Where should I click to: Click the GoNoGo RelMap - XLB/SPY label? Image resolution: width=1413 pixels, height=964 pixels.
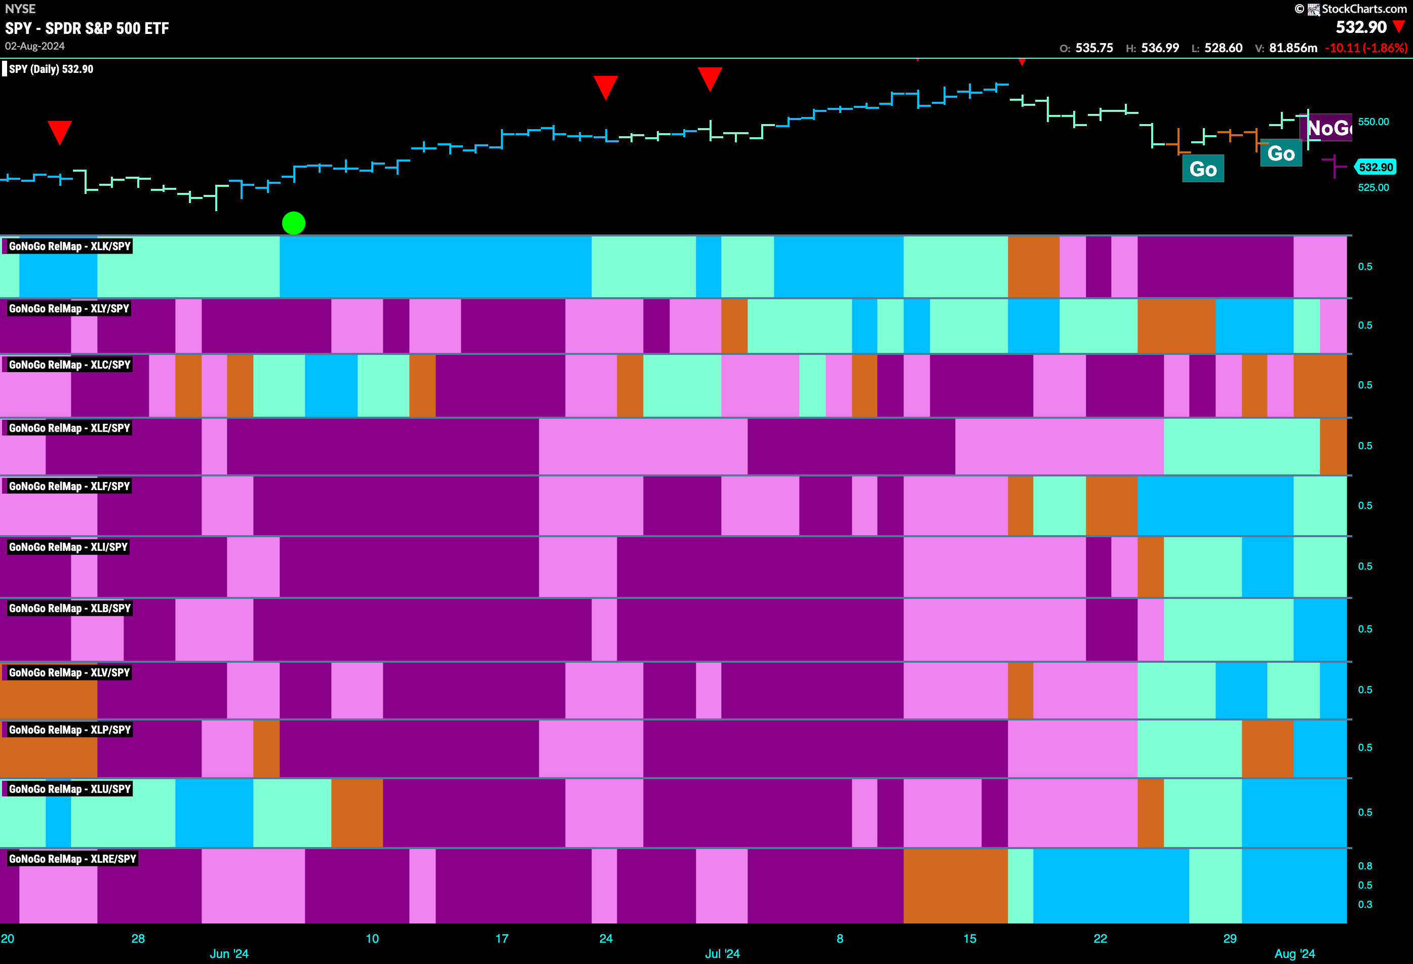[x=70, y=609]
